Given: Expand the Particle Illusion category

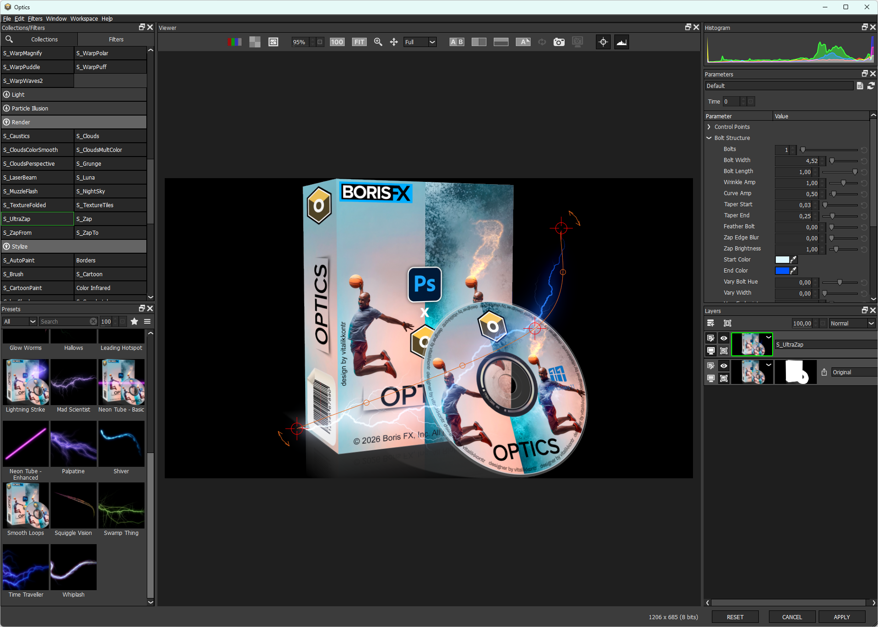Looking at the screenshot, I should [74, 109].
